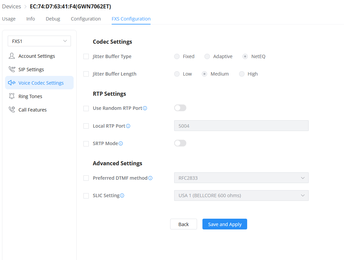Open info tooltip for SLIC Setting

(122, 196)
